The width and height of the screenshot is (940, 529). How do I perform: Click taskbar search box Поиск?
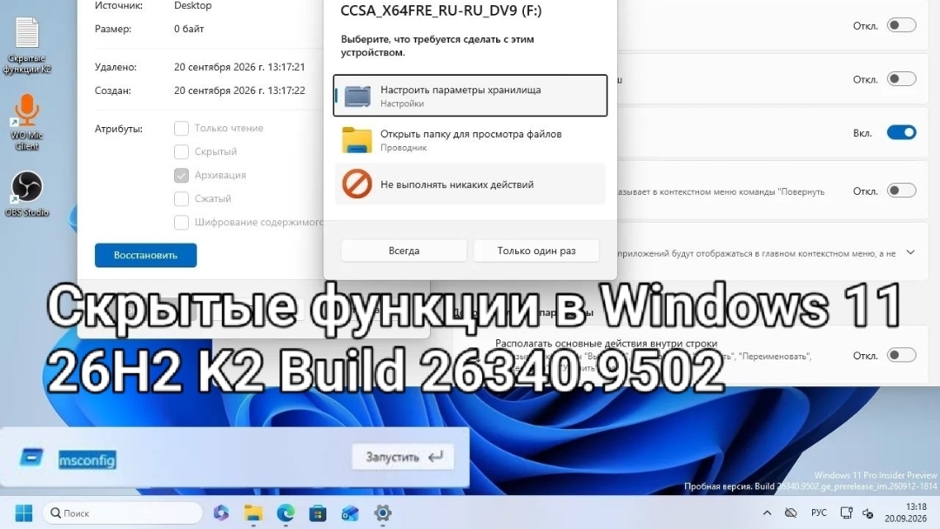[x=123, y=512]
